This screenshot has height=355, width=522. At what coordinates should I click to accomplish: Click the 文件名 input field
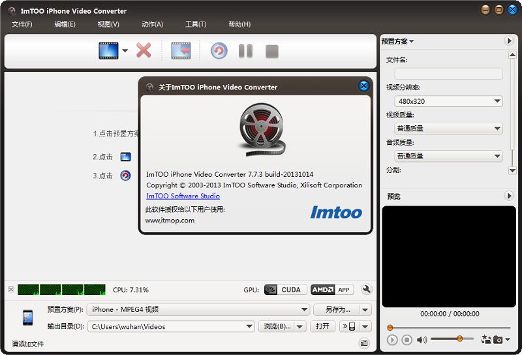coord(448,73)
